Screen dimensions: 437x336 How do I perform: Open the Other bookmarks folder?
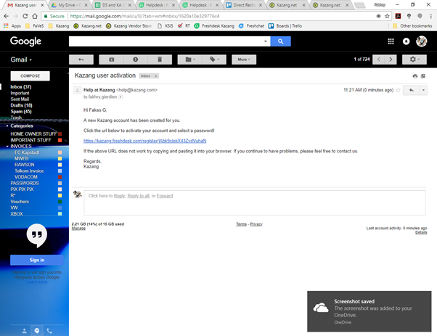[412, 26]
